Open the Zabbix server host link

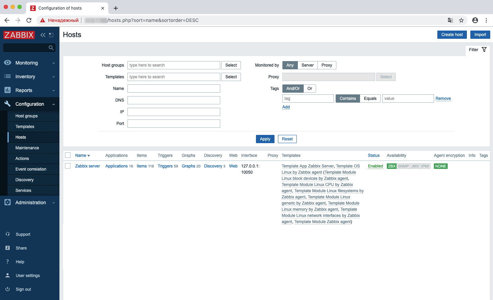tap(88, 166)
